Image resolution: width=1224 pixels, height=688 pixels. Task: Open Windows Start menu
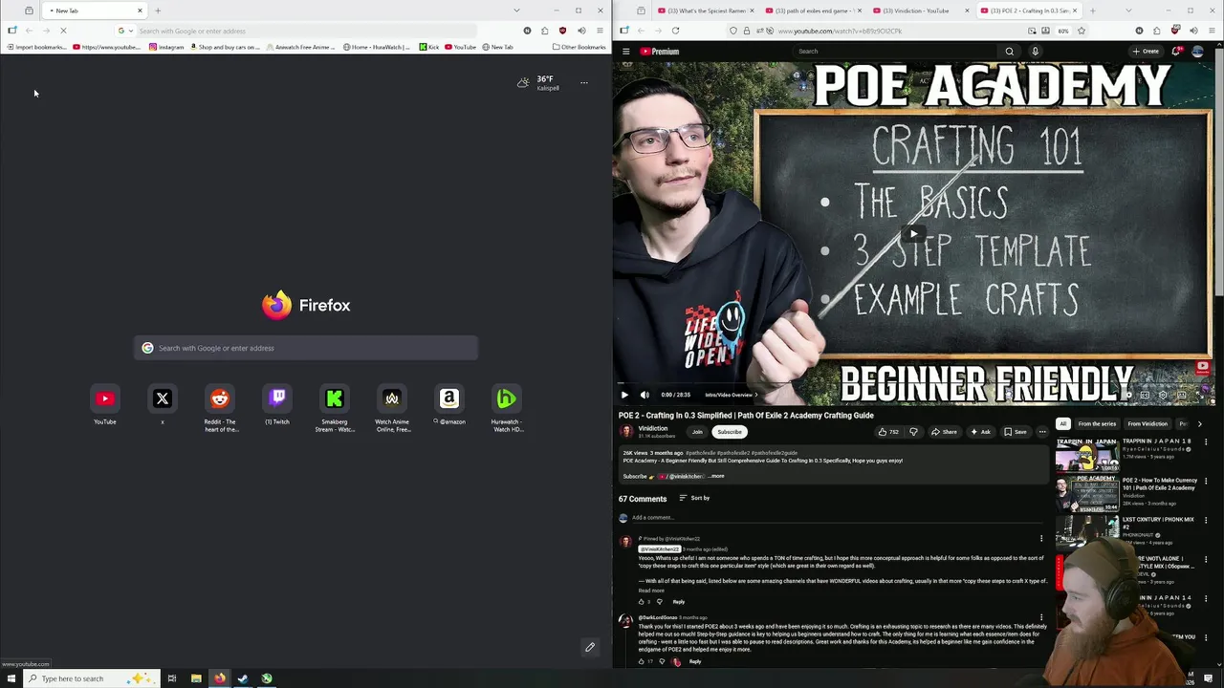[11, 678]
